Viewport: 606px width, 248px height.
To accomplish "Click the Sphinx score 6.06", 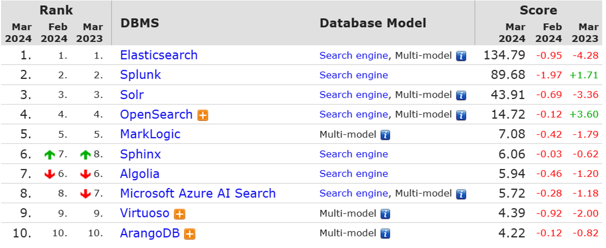I will tap(512, 154).
